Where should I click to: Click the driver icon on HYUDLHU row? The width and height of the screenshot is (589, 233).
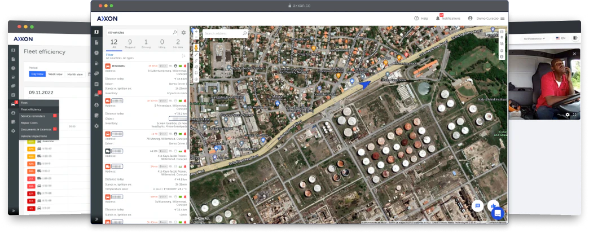coord(175,66)
